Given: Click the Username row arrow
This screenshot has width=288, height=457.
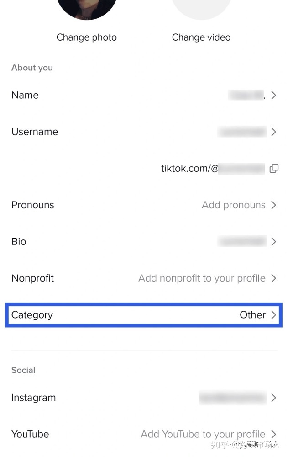Looking at the screenshot, I should click(x=273, y=132).
